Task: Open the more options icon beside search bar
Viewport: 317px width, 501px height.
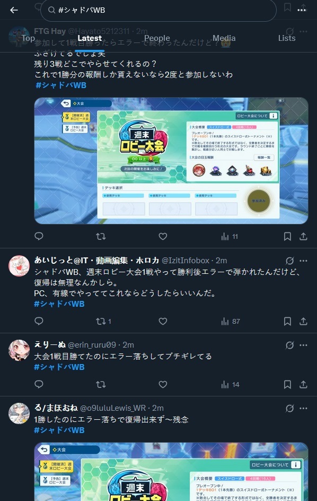Action: 302,10
